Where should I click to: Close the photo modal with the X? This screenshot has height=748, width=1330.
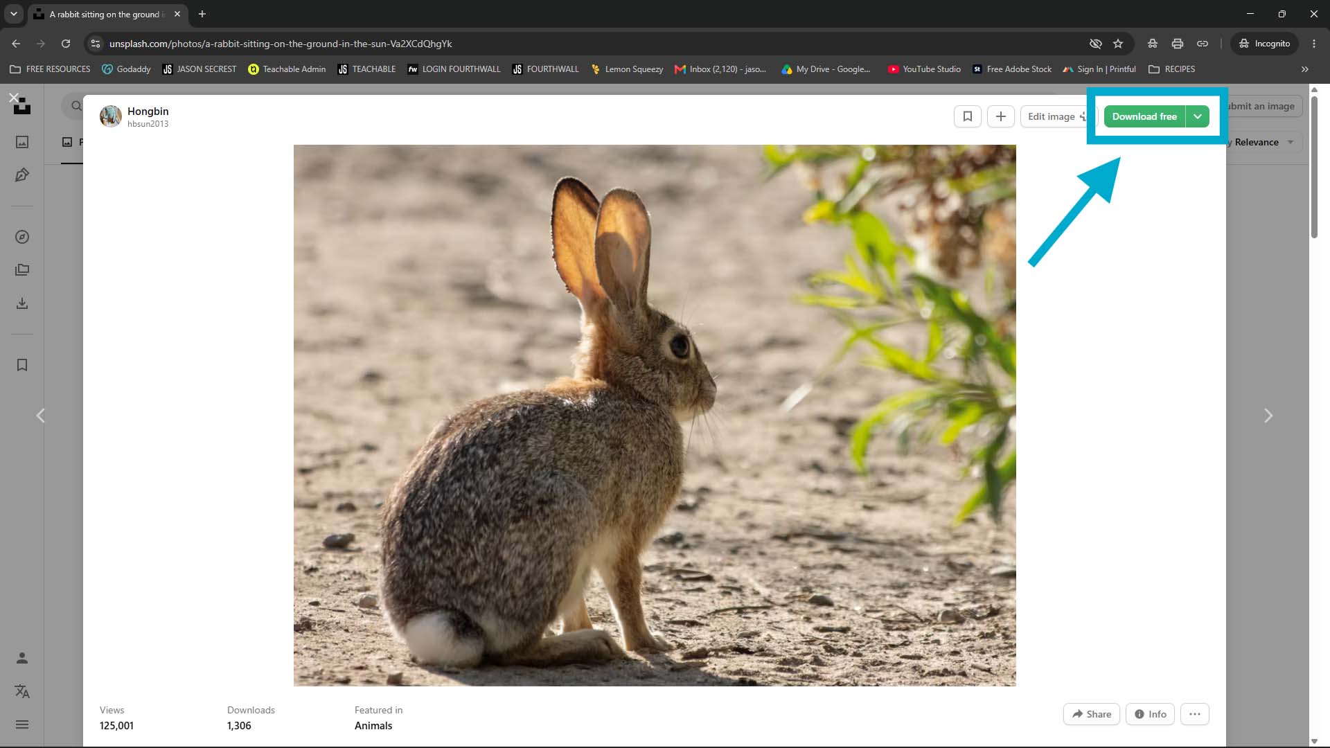coord(13,97)
